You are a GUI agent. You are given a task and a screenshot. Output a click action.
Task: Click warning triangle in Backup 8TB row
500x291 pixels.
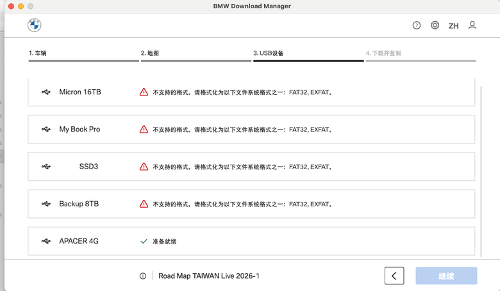(144, 204)
